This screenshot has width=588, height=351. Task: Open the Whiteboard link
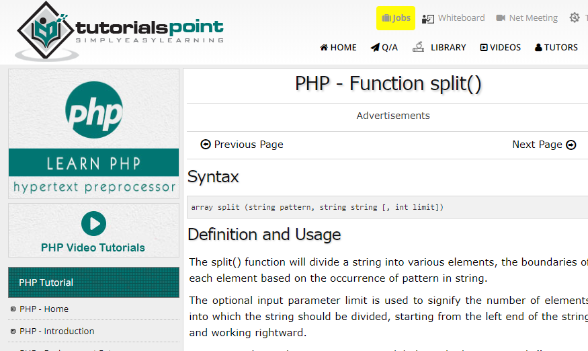[x=461, y=18]
